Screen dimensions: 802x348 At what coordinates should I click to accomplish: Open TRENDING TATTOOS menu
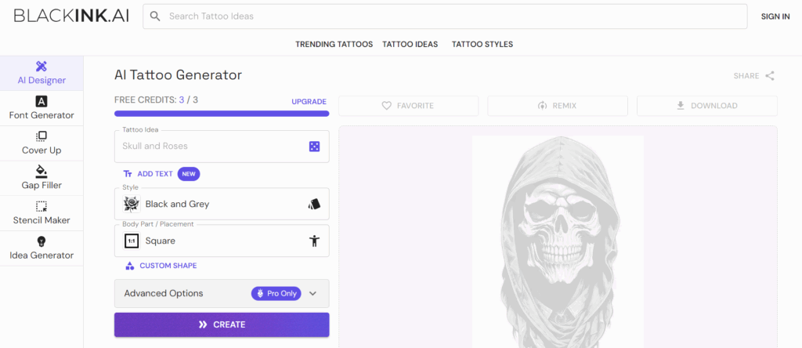[x=334, y=45]
